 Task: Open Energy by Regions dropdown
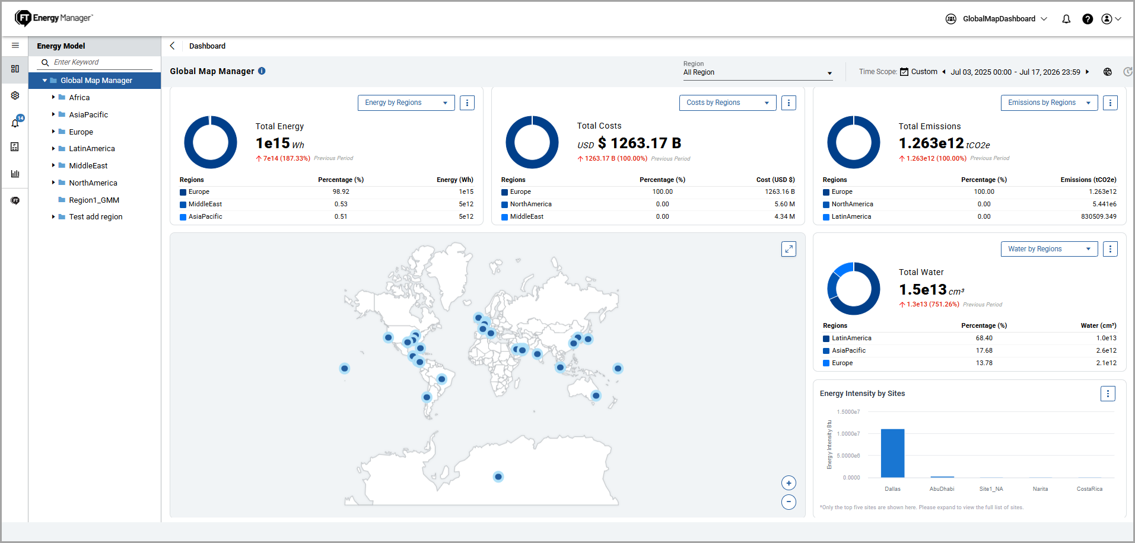[406, 103]
